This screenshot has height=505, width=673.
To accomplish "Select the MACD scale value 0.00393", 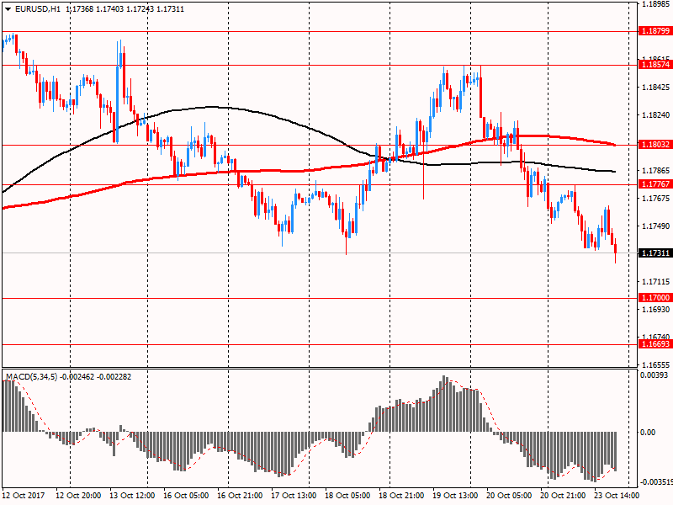I will click(654, 375).
